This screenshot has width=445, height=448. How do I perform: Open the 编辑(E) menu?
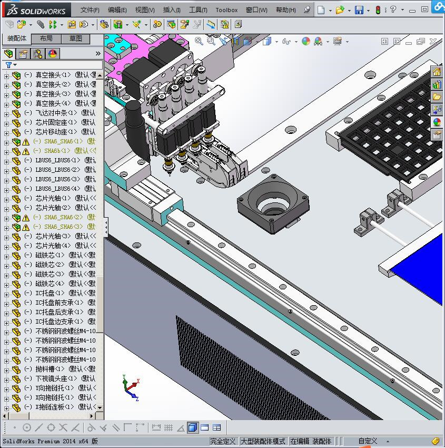[117, 10]
